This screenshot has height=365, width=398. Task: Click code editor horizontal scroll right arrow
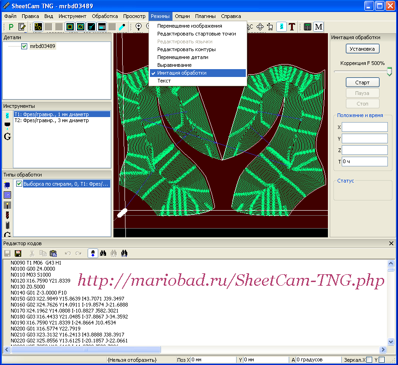pyautogui.click(x=383, y=349)
